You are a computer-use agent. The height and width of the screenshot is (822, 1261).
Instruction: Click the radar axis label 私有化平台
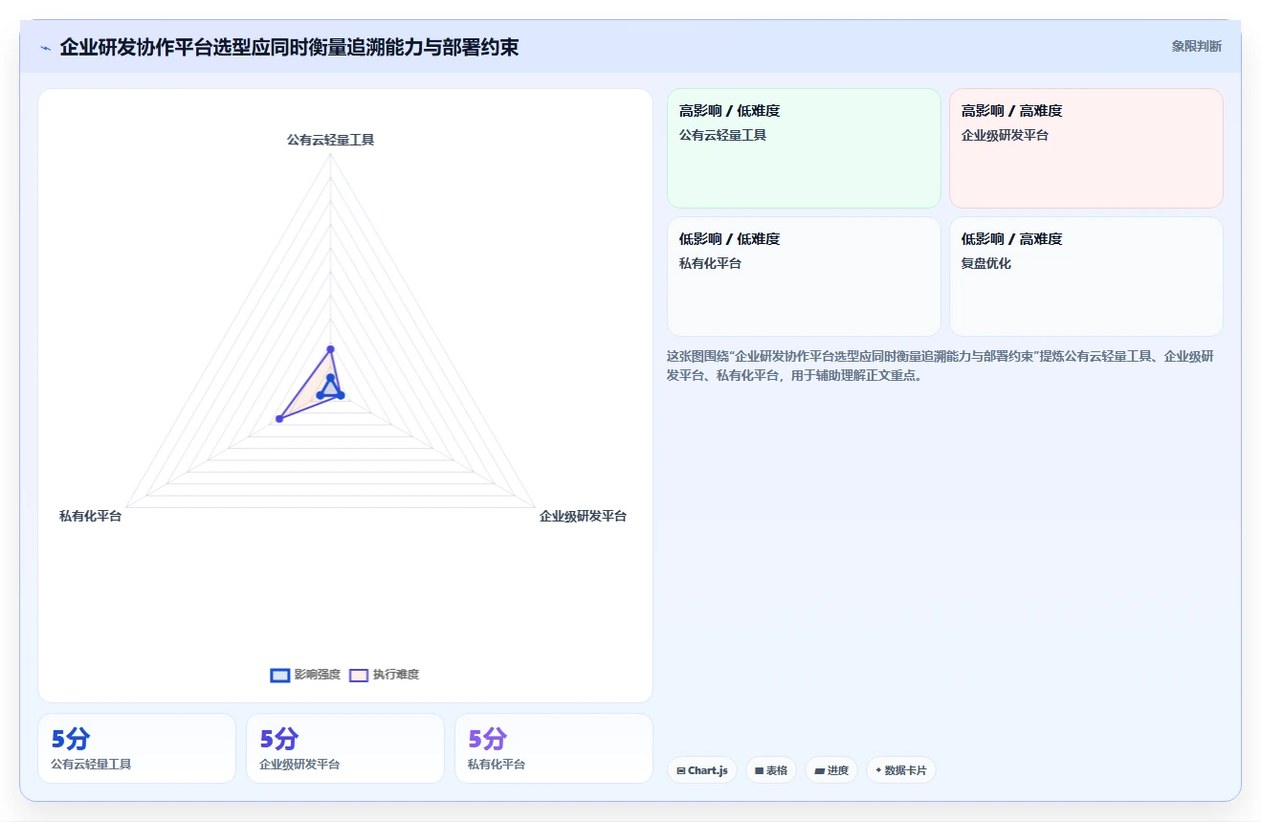91,516
